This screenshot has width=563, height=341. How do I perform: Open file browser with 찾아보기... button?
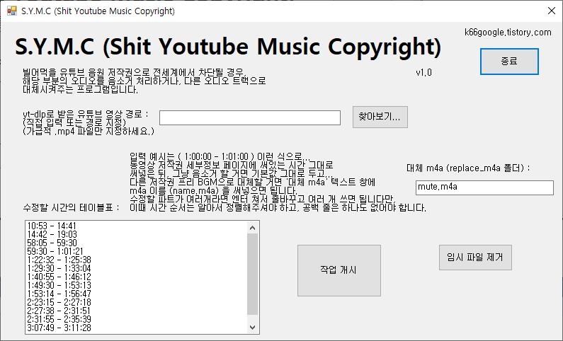(x=380, y=117)
